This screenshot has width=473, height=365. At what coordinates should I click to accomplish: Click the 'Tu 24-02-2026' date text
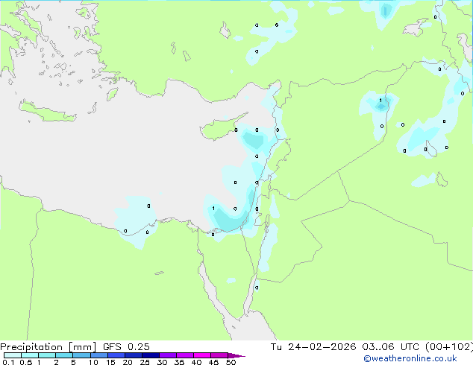313,347
